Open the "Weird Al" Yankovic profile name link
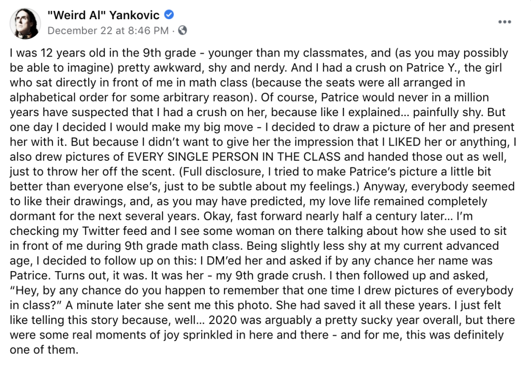 click(103, 16)
